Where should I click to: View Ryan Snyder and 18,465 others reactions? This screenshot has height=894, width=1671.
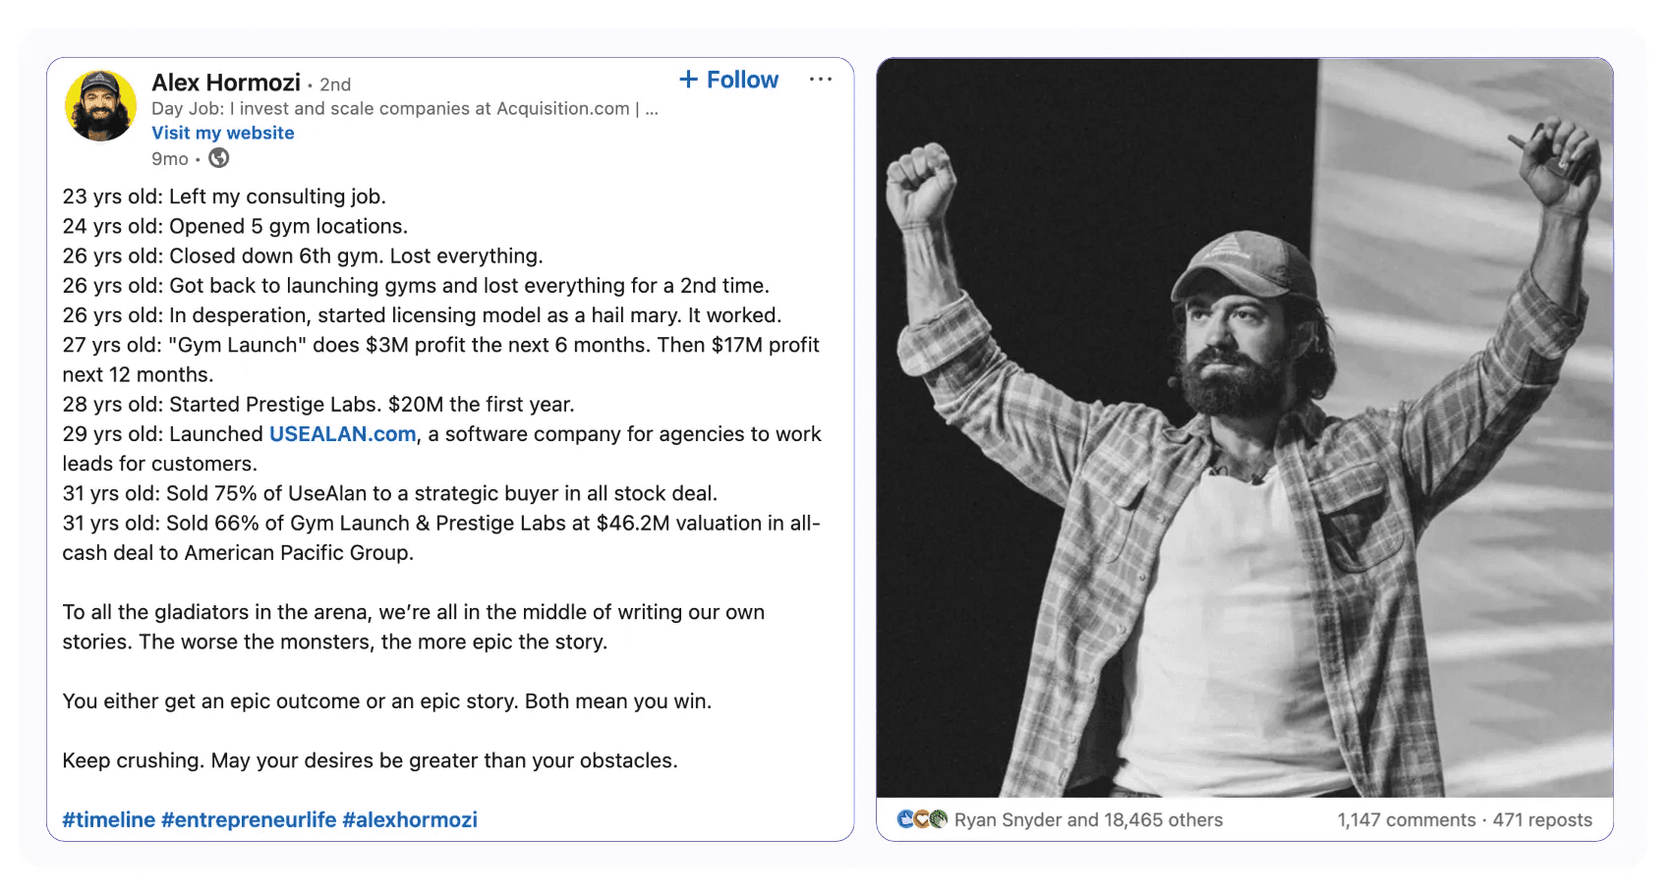pyautogui.click(x=1089, y=820)
